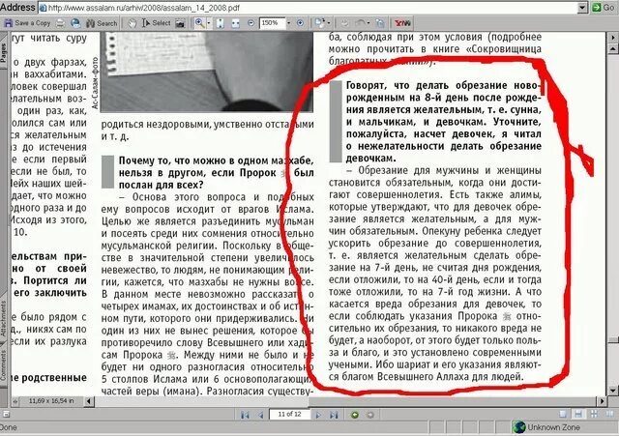Click the Unknown Zone globe icon
Viewport: 619px width, 436px height.
pos(518,427)
